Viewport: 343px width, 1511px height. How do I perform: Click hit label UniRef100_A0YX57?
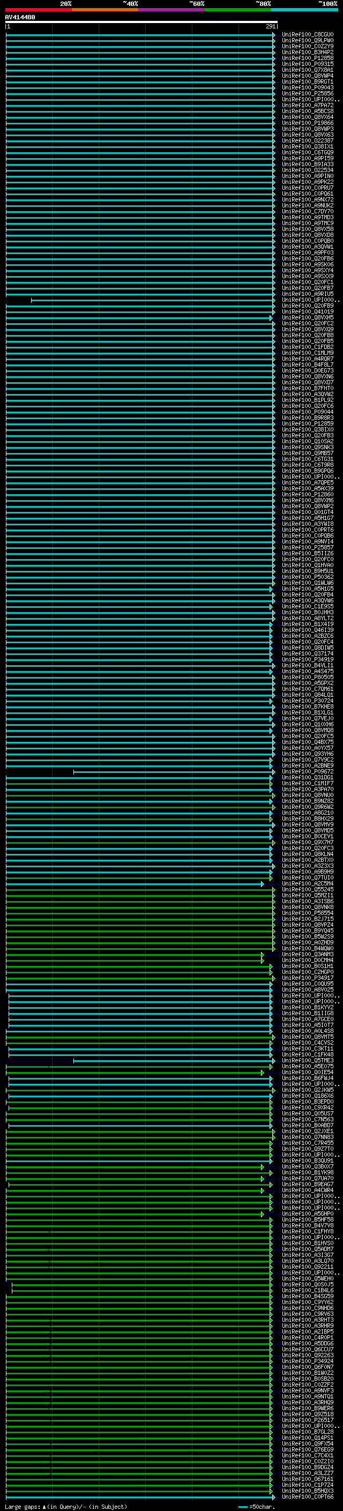point(308,748)
